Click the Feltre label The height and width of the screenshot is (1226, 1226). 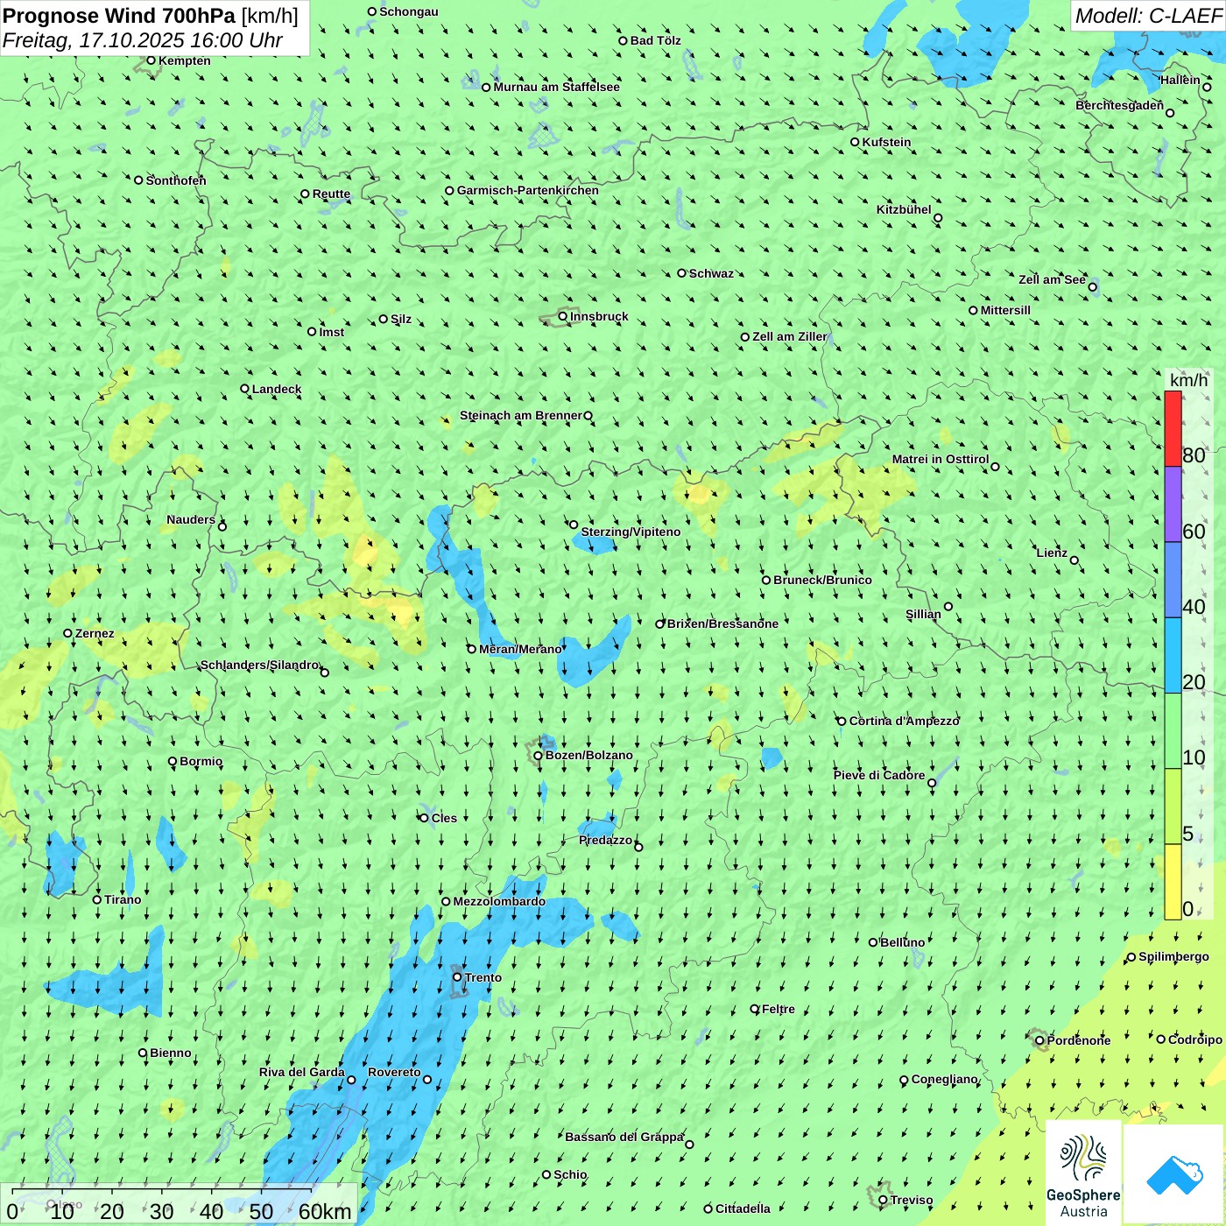tap(779, 1009)
